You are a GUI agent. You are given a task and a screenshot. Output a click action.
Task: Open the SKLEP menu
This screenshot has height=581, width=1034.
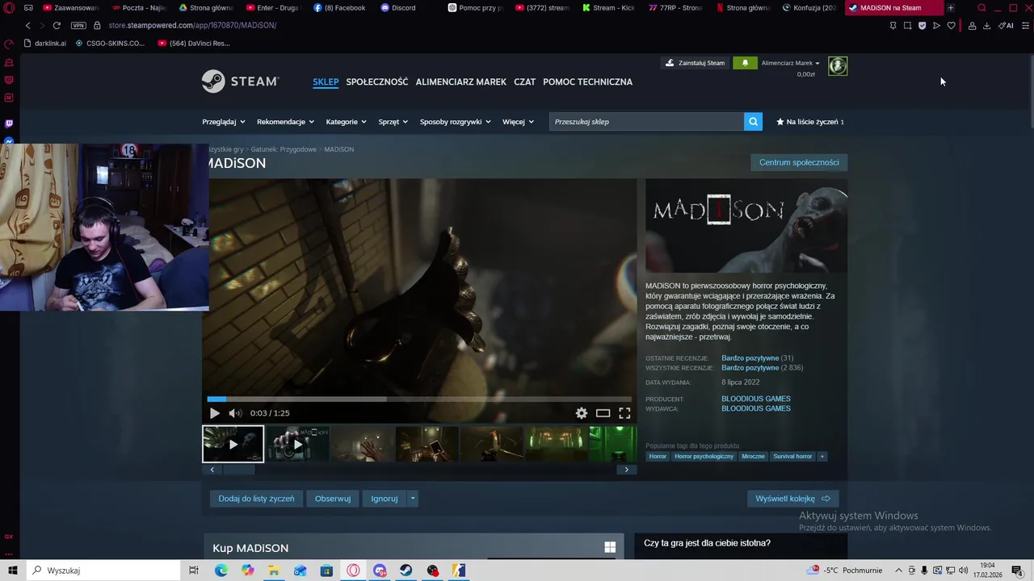pyautogui.click(x=326, y=82)
